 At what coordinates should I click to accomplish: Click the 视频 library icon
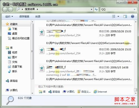coord(9,53)
